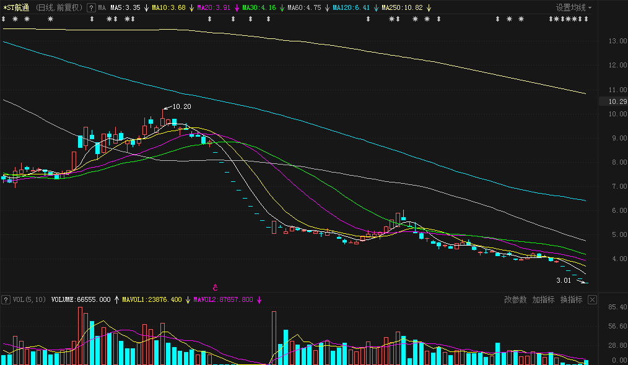Toggle the MA5:3.35 moving average line
The height and width of the screenshot is (365, 628).
(x=125, y=8)
